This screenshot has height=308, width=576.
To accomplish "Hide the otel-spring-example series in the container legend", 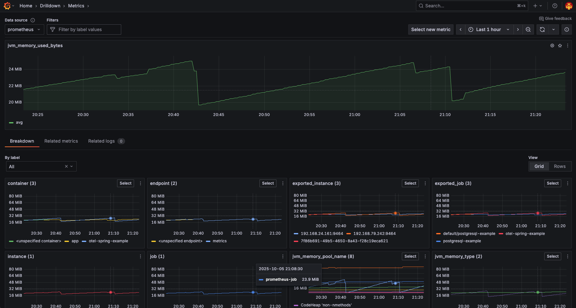I will (108, 241).
